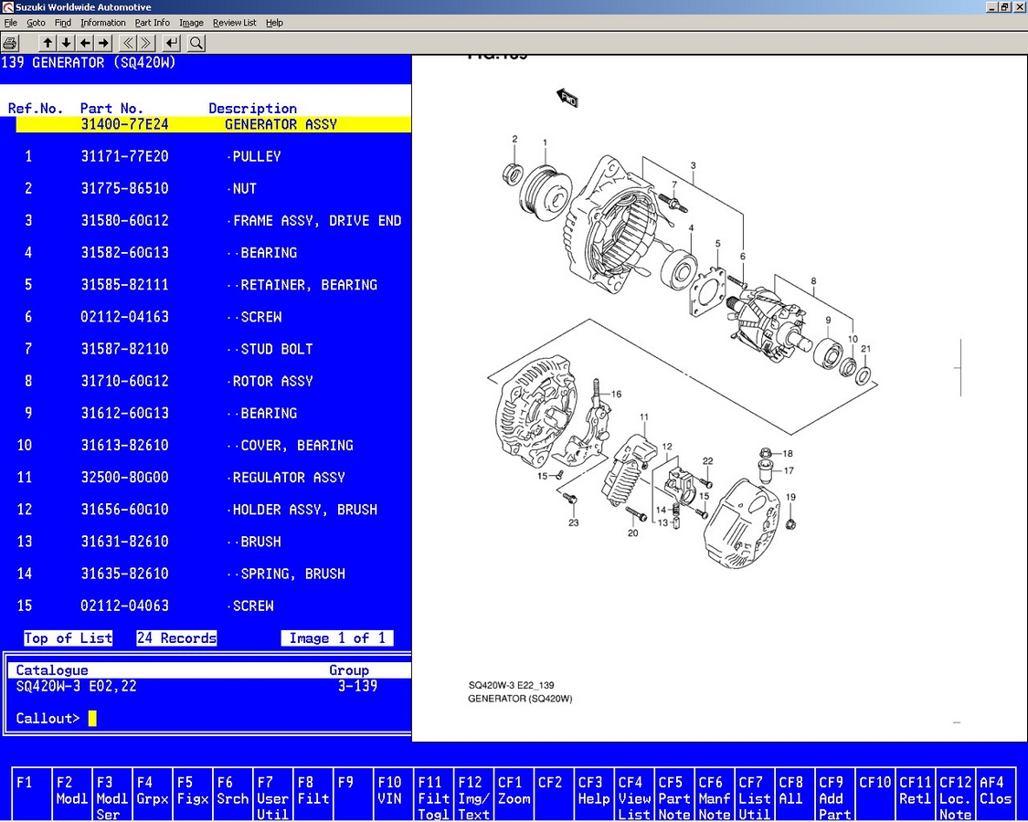The width and height of the screenshot is (1028, 822).
Task: Click the CF6 Manf Note button
Action: pos(714,795)
